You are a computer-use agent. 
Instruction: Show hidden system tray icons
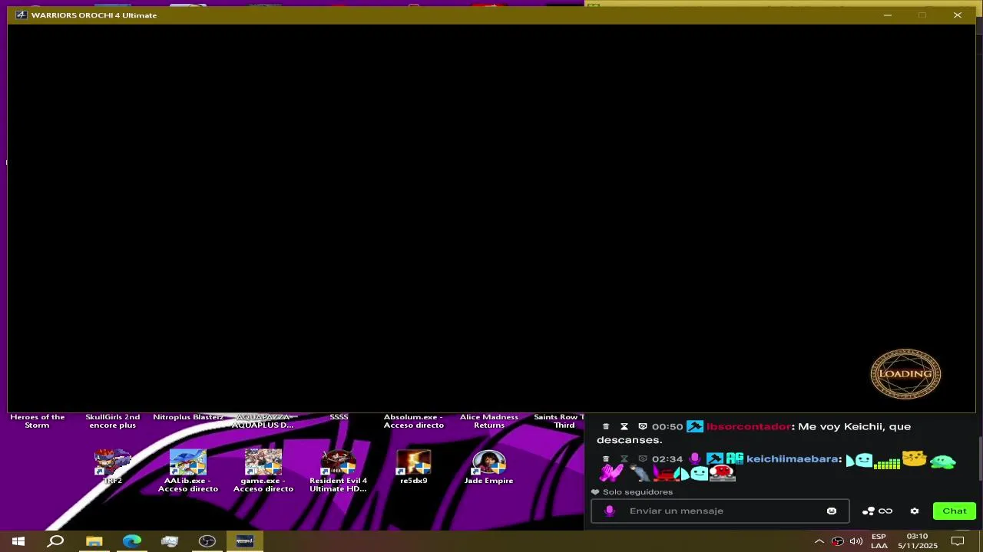coord(819,541)
